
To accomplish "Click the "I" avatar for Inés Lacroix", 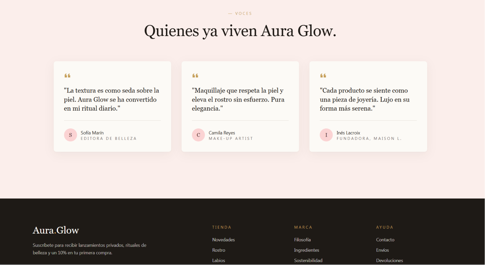I will (326, 135).
